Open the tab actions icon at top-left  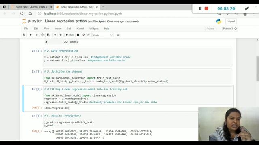(4, 7)
